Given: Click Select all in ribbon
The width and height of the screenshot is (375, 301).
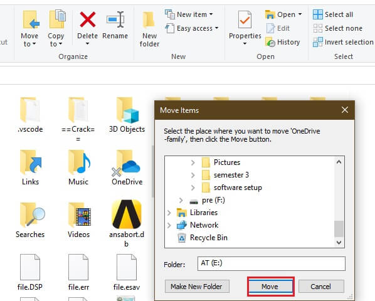Looking at the screenshot, I should (x=333, y=14).
